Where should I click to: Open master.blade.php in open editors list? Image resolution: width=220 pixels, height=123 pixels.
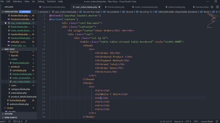tap(19, 34)
